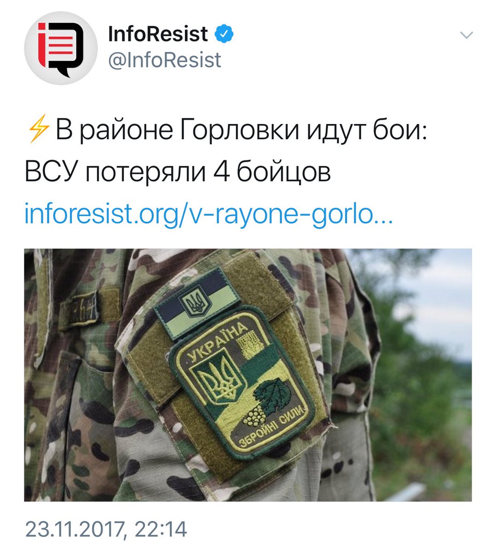Open the tweet's attached soldier photo

(248, 375)
